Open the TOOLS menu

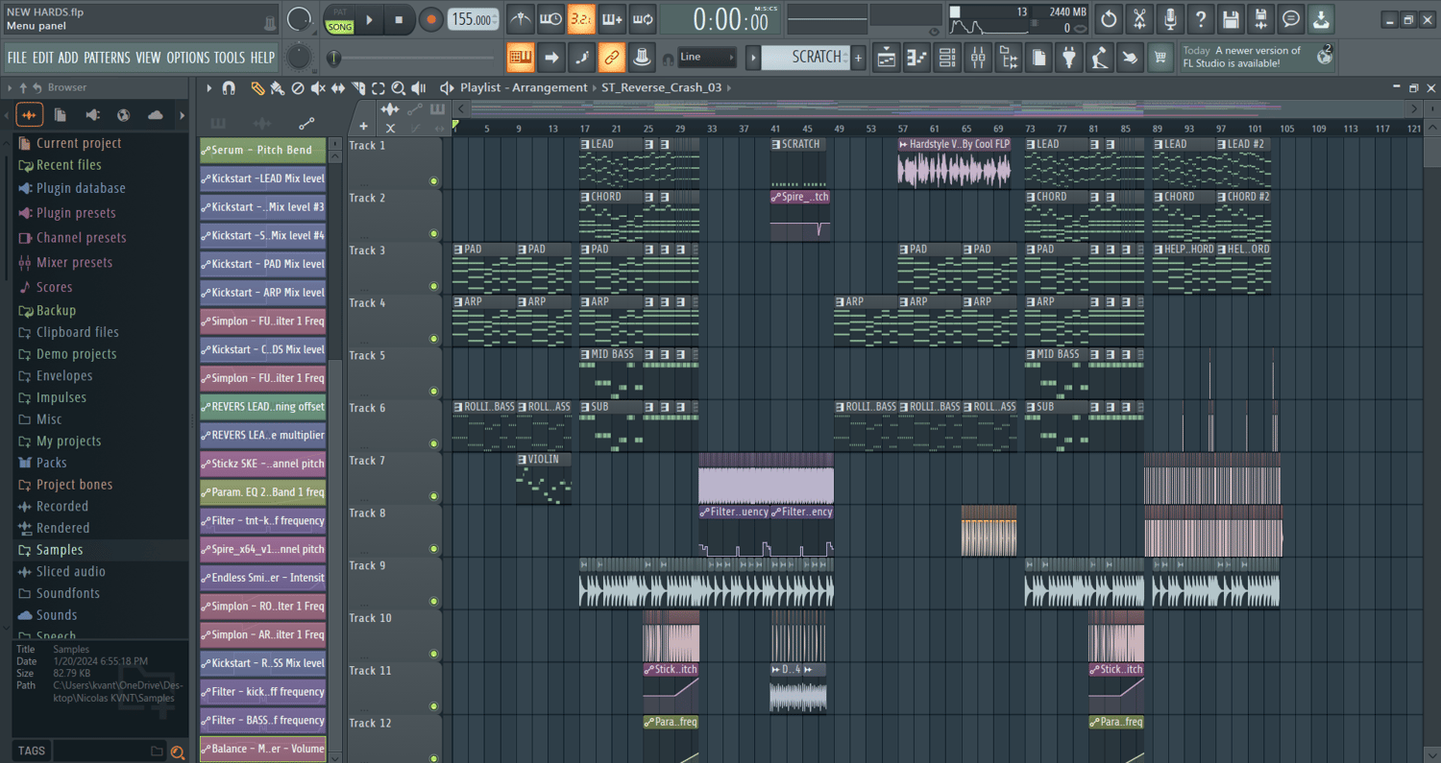230,58
